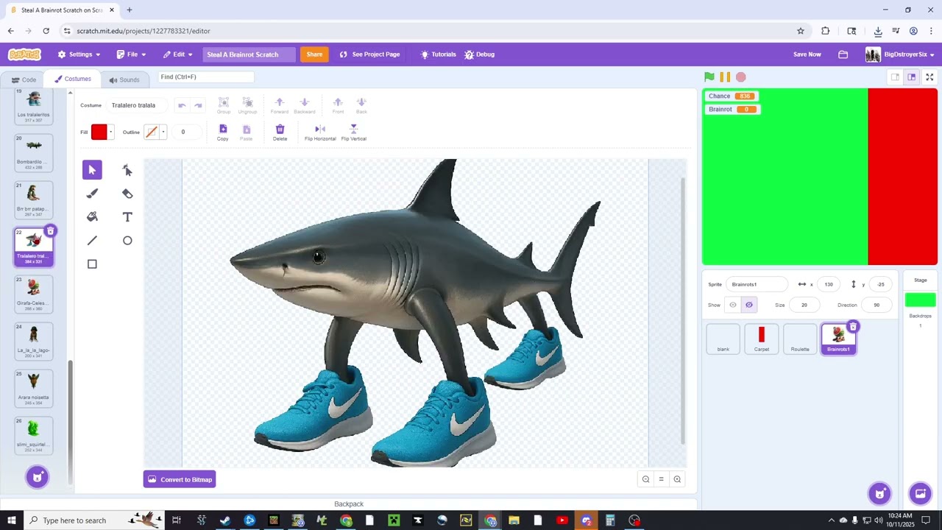942x530 pixels.
Task: Click the red Fill color swatch
Action: click(x=99, y=132)
